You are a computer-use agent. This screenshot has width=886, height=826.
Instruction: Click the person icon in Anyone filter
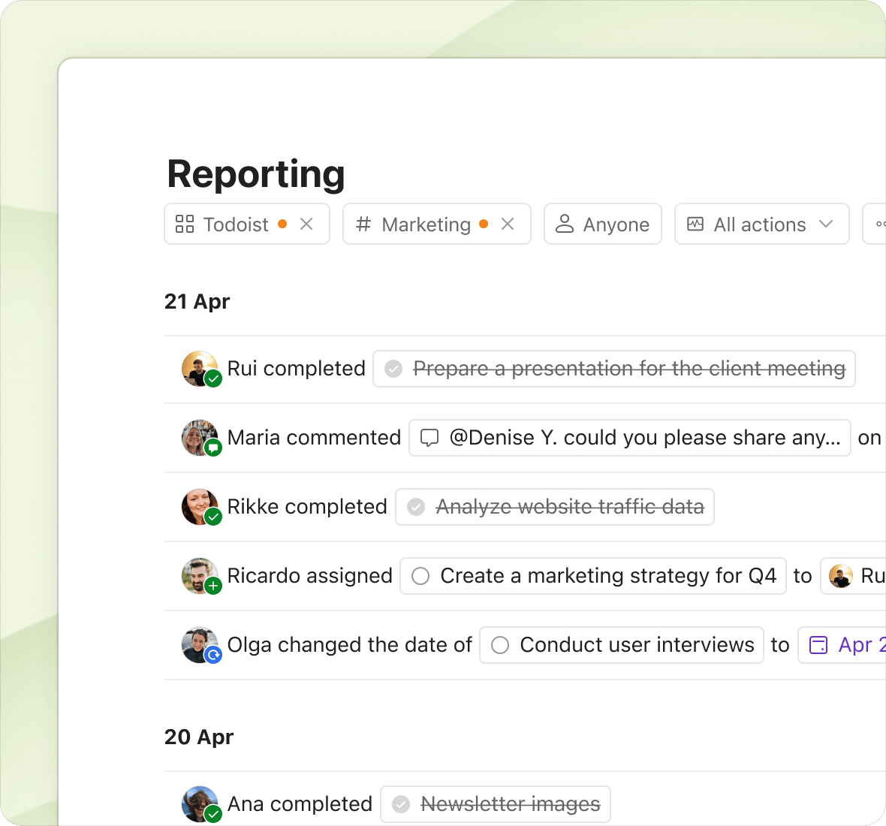click(565, 224)
